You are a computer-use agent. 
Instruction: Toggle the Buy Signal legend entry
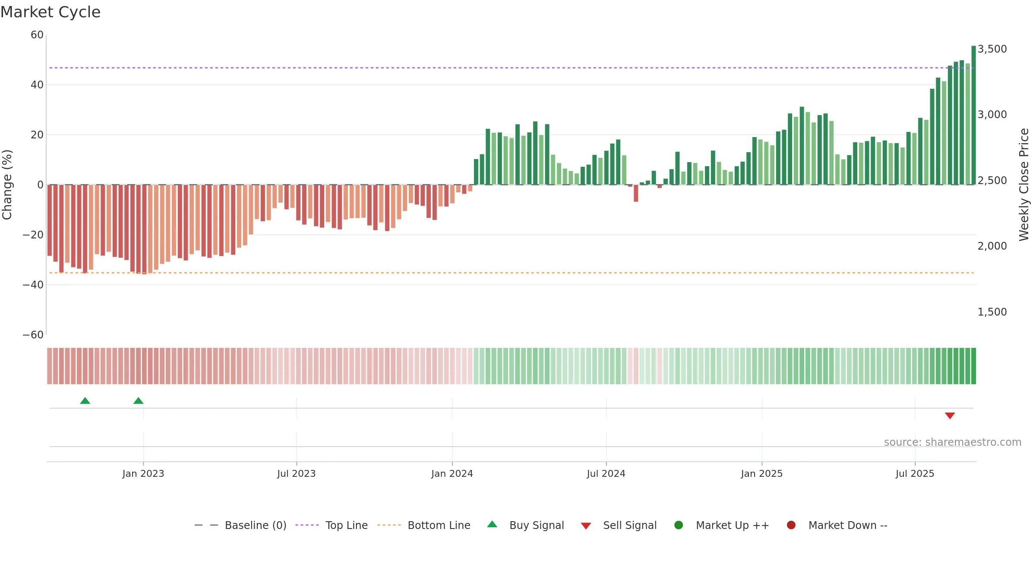click(x=525, y=525)
